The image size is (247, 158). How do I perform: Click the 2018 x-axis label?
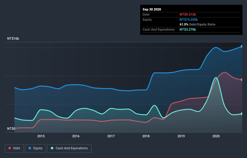tap(146, 136)
